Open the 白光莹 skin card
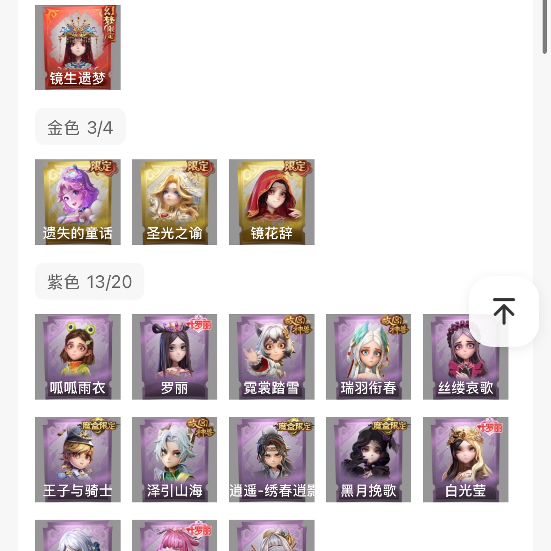The image size is (551, 551). pos(465,459)
